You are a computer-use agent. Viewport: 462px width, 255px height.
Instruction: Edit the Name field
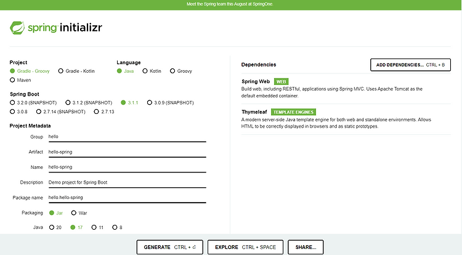127,168
